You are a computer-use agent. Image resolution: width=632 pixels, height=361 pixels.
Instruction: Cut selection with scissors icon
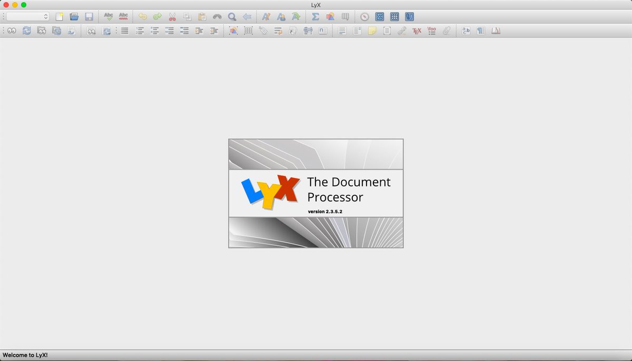172,17
